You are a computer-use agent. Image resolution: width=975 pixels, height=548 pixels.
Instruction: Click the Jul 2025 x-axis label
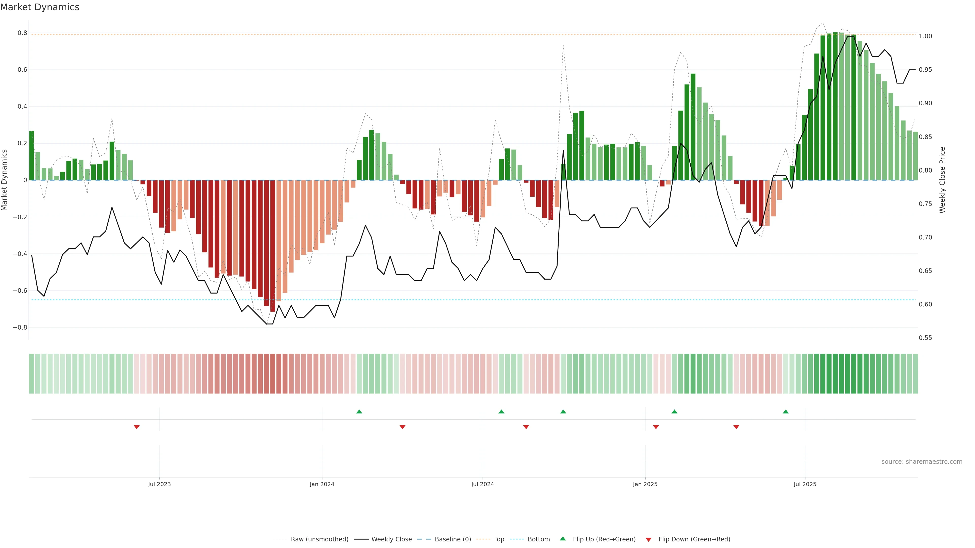[805, 484]
